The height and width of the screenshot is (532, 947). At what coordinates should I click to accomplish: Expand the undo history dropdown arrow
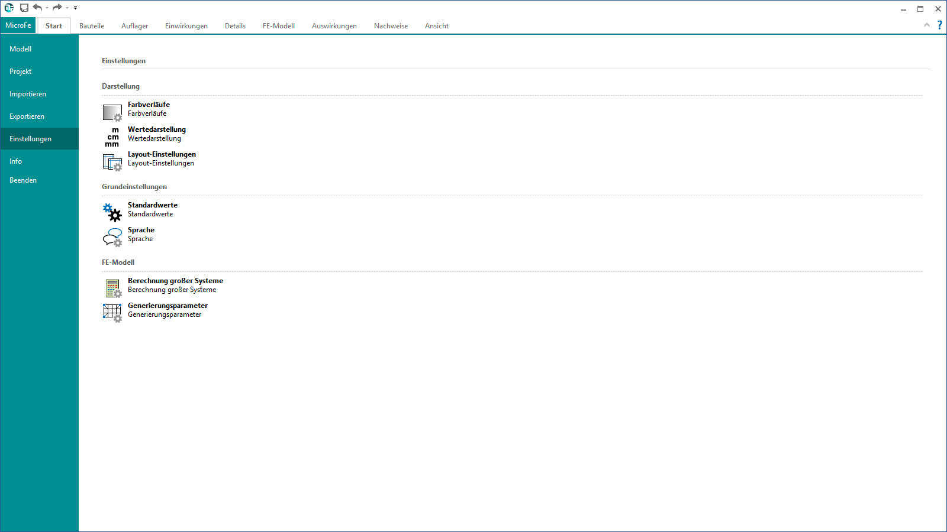coord(47,8)
